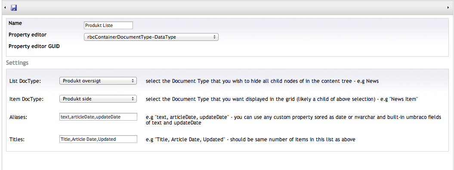Click into the Titles text field

[98, 139]
